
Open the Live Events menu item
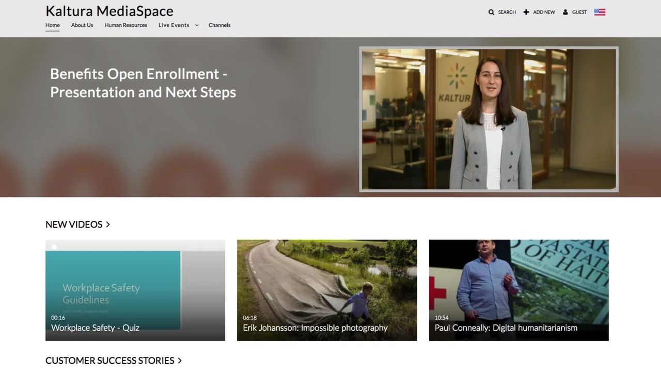click(174, 25)
